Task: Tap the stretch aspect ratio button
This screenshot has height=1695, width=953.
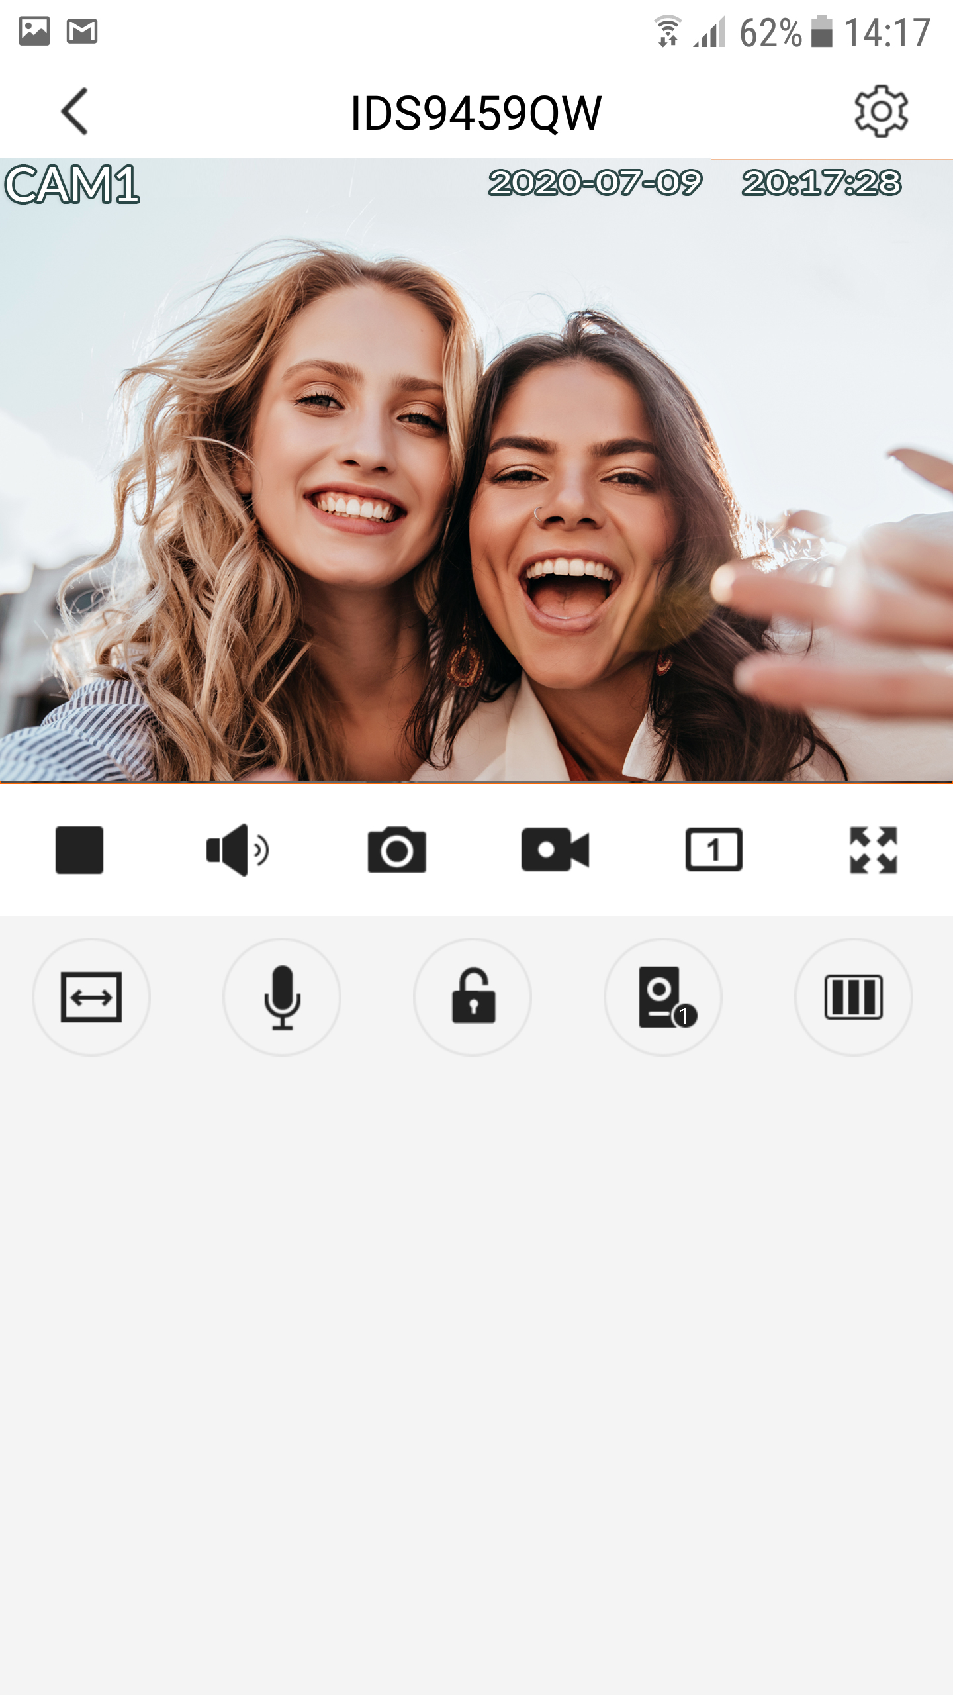Action: 91,997
